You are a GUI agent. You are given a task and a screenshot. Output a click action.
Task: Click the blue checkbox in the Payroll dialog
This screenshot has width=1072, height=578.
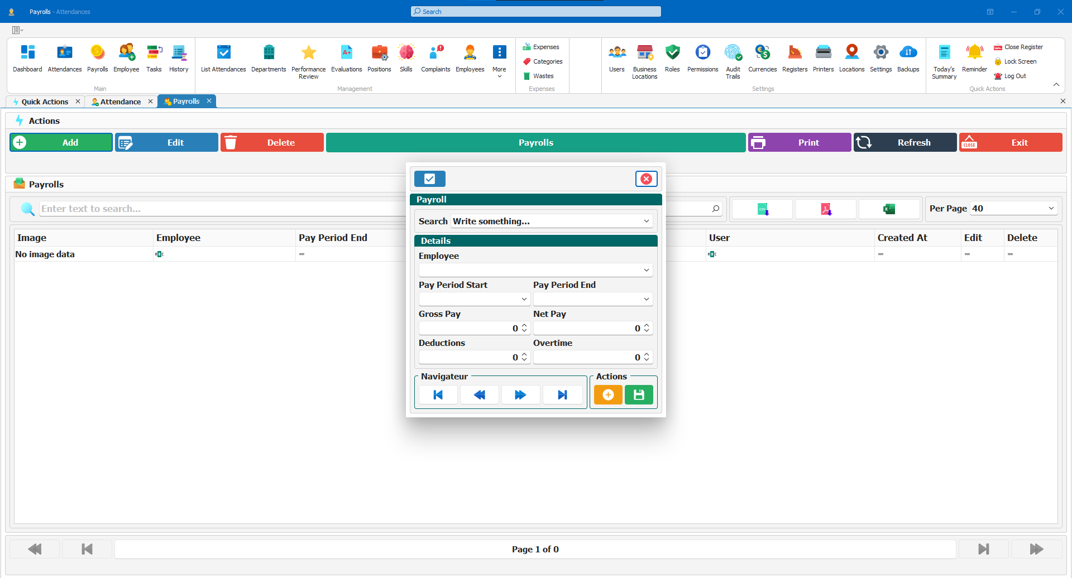tap(429, 179)
